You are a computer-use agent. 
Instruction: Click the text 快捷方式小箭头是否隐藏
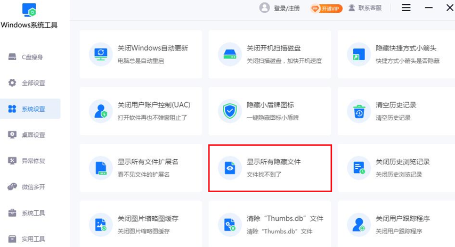pos(408,61)
